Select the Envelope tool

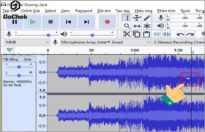(x=137, y=18)
